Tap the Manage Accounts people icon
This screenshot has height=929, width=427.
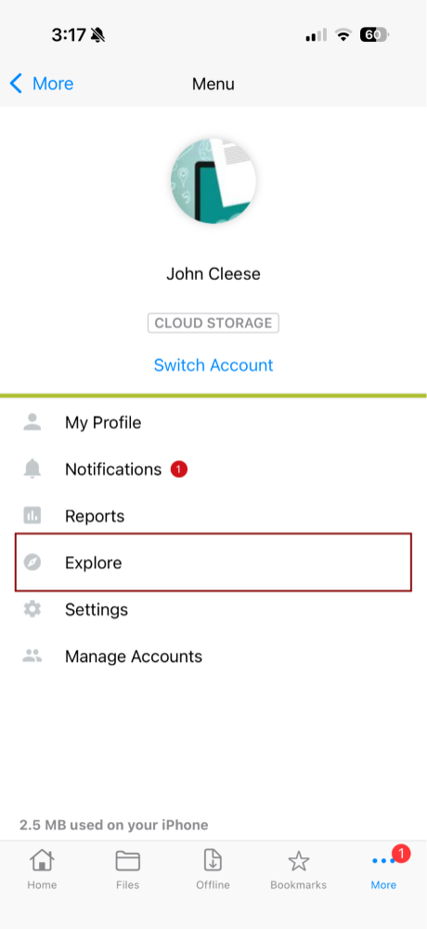32,656
